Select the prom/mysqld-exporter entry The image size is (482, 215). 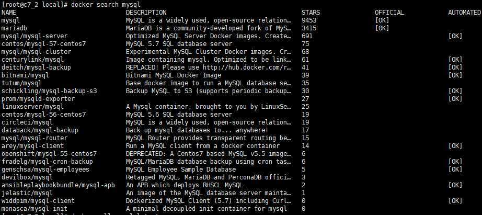coord(38,99)
